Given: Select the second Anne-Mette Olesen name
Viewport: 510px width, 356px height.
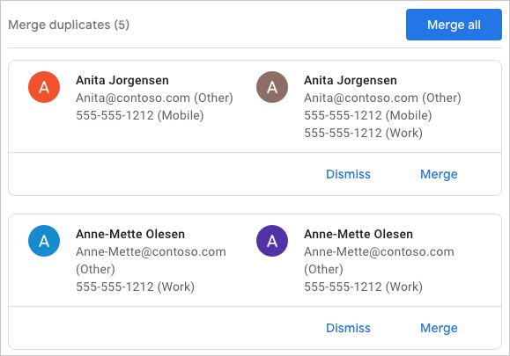Looking at the screenshot, I should click(358, 234).
